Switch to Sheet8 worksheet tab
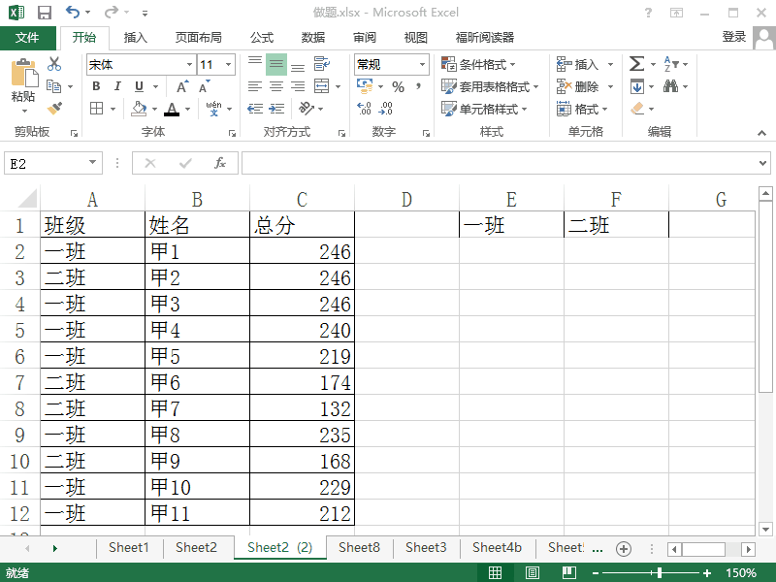776x582 pixels. (359, 547)
